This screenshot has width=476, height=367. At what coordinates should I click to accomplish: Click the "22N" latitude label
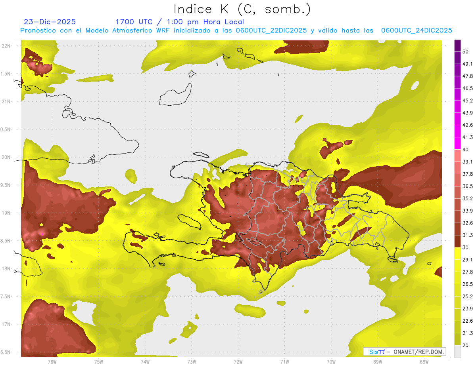pyautogui.click(x=6, y=46)
